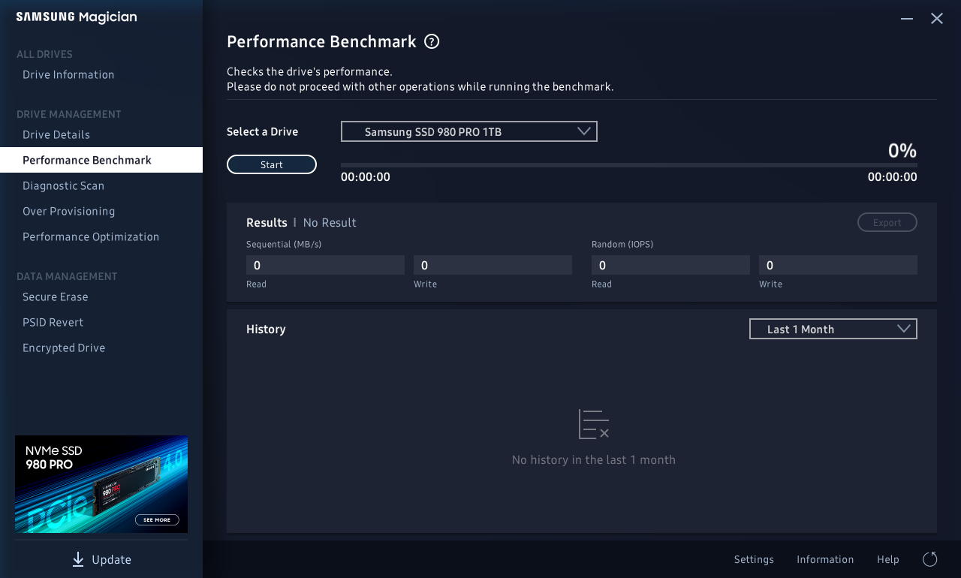Open Drive Information in sidebar

(68, 74)
